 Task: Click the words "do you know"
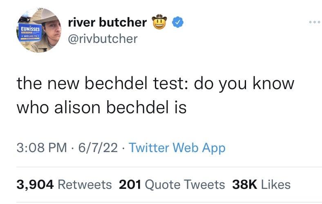click(244, 84)
